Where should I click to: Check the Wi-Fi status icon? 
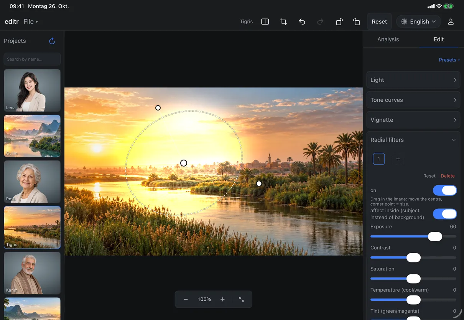point(439,7)
